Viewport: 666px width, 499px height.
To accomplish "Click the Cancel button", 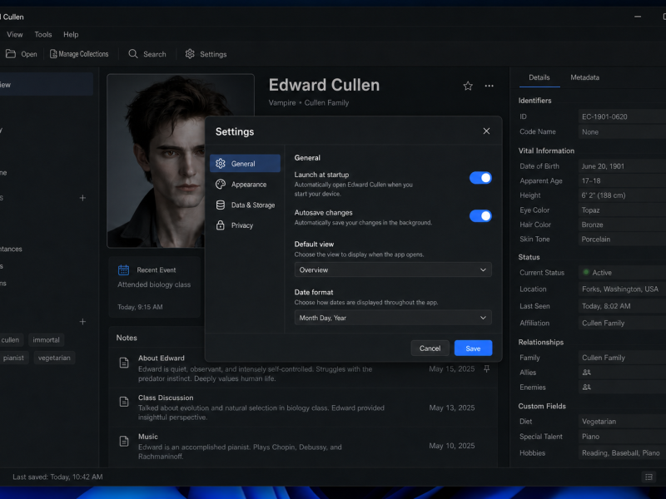I will click(430, 348).
